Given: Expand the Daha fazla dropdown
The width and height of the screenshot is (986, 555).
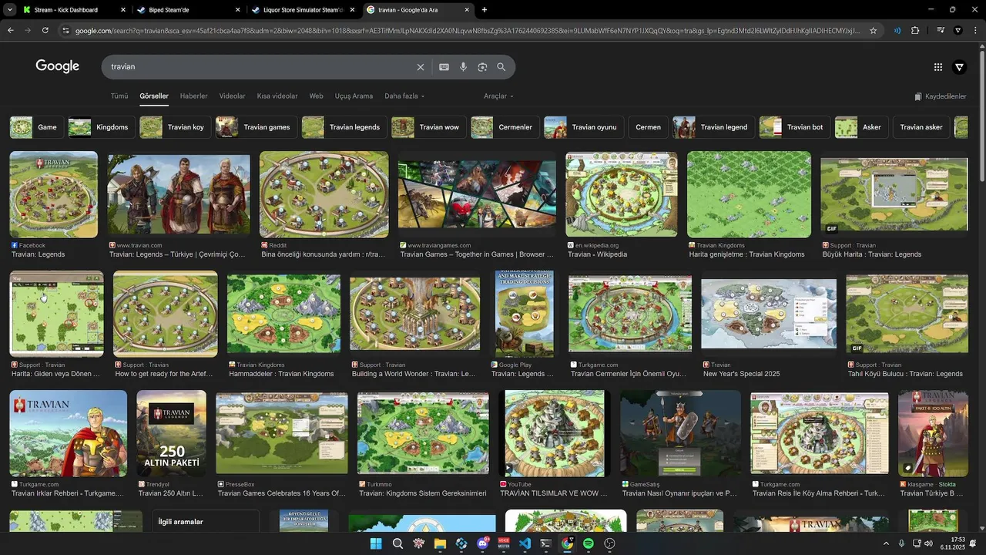Looking at the screenshot, I should pos(404,96).
